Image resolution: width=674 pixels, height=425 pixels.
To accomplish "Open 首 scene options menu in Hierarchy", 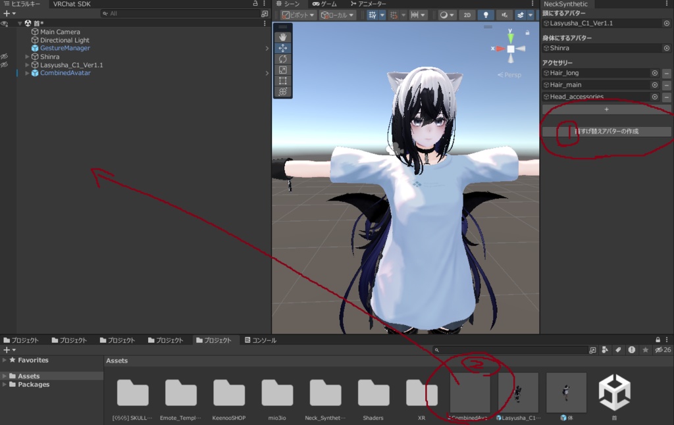I will [x=265, y=23].
